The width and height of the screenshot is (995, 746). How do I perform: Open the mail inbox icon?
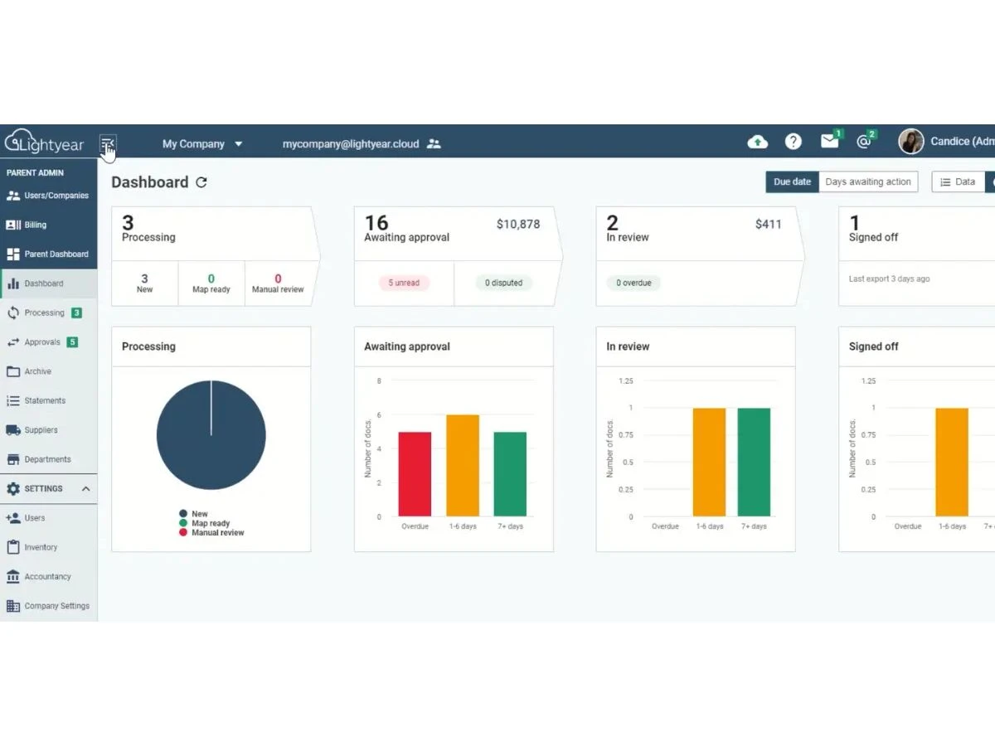click(829, 142)
